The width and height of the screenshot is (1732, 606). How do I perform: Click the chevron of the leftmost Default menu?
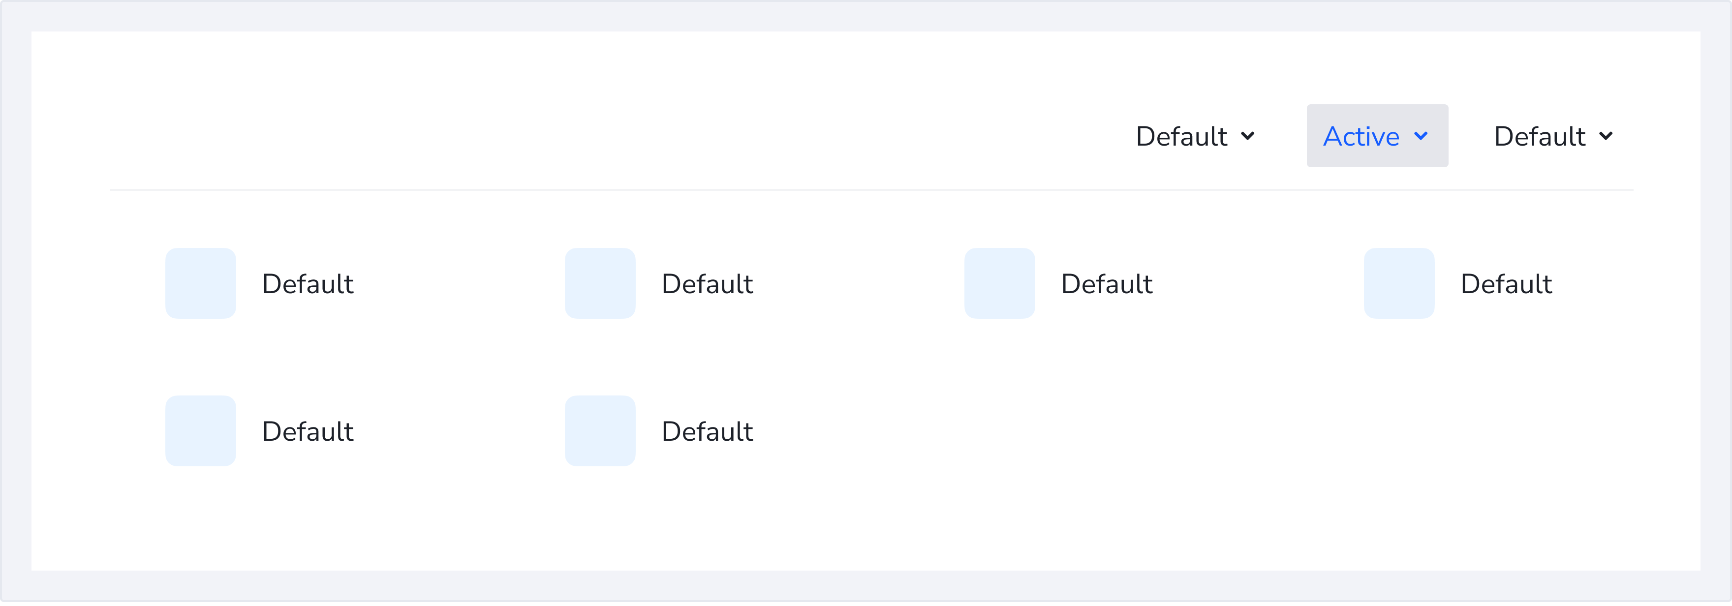1247,136
